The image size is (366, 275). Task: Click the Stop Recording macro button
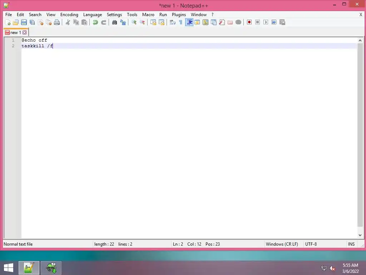257,22
